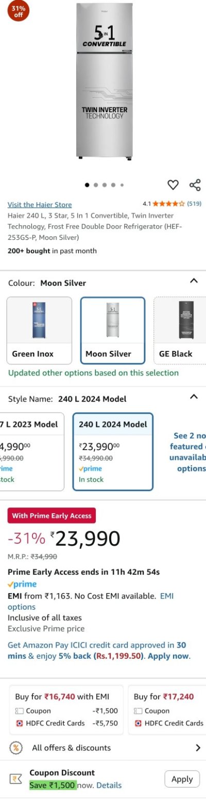Tap the heart wishlist icon
Screen dimensions: 206x801
(173, 184)
